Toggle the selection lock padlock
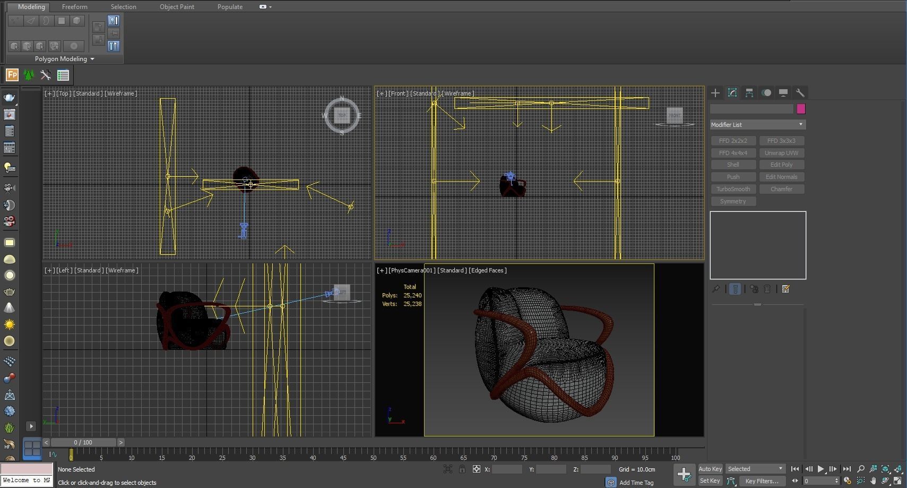The image size is (907, 488). point(462,469)
